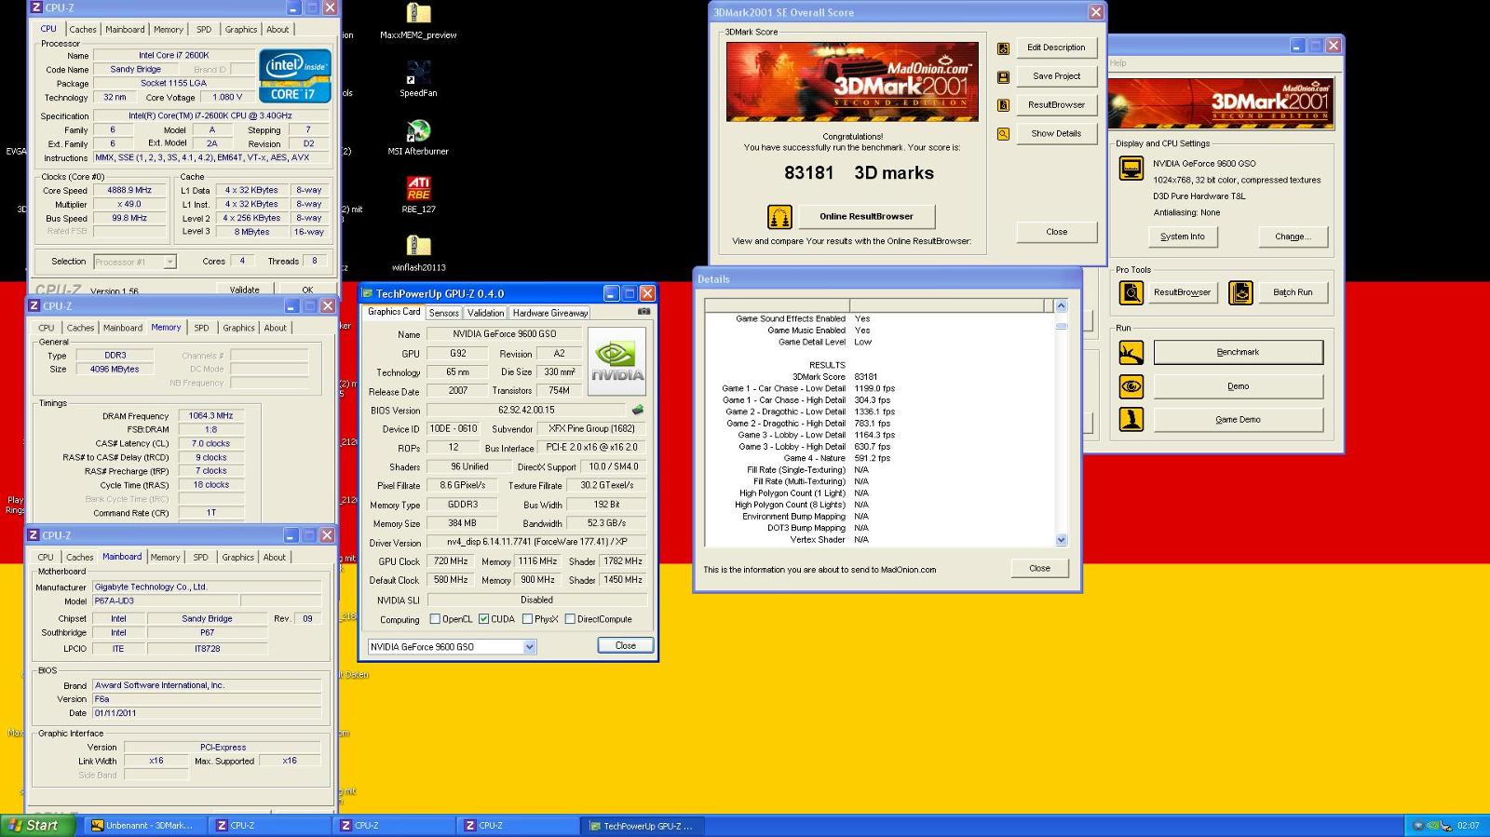Click the 83181 3D marks score text
The height and width of the screenshot is (837, 1490).
click(x=858, y=173)
